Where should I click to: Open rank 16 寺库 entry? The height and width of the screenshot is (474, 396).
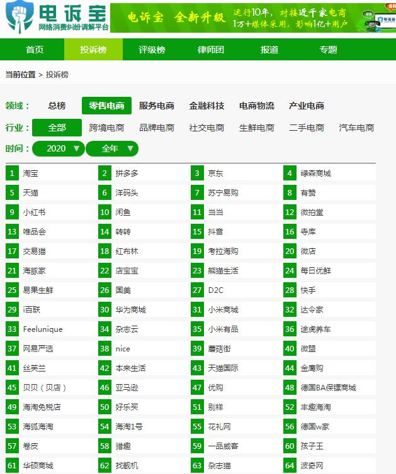(x=330, y=232)
